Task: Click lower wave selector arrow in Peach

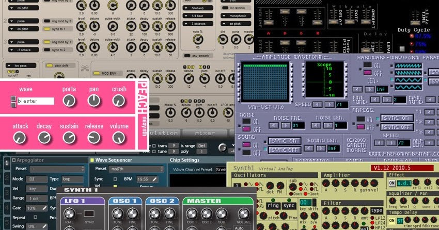Action: (13, 105)
